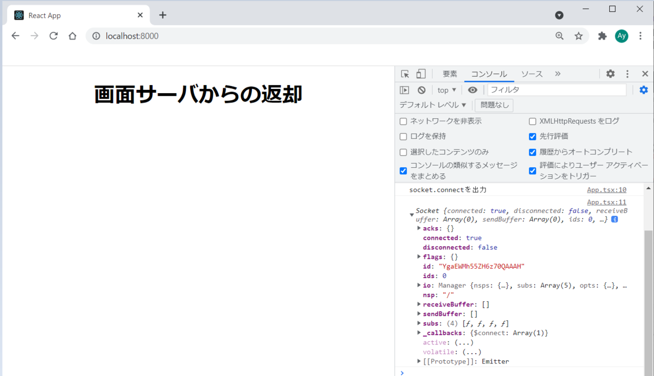Open the App.tsx:10 source link
The image size is (654, 376).
(607, 189)
